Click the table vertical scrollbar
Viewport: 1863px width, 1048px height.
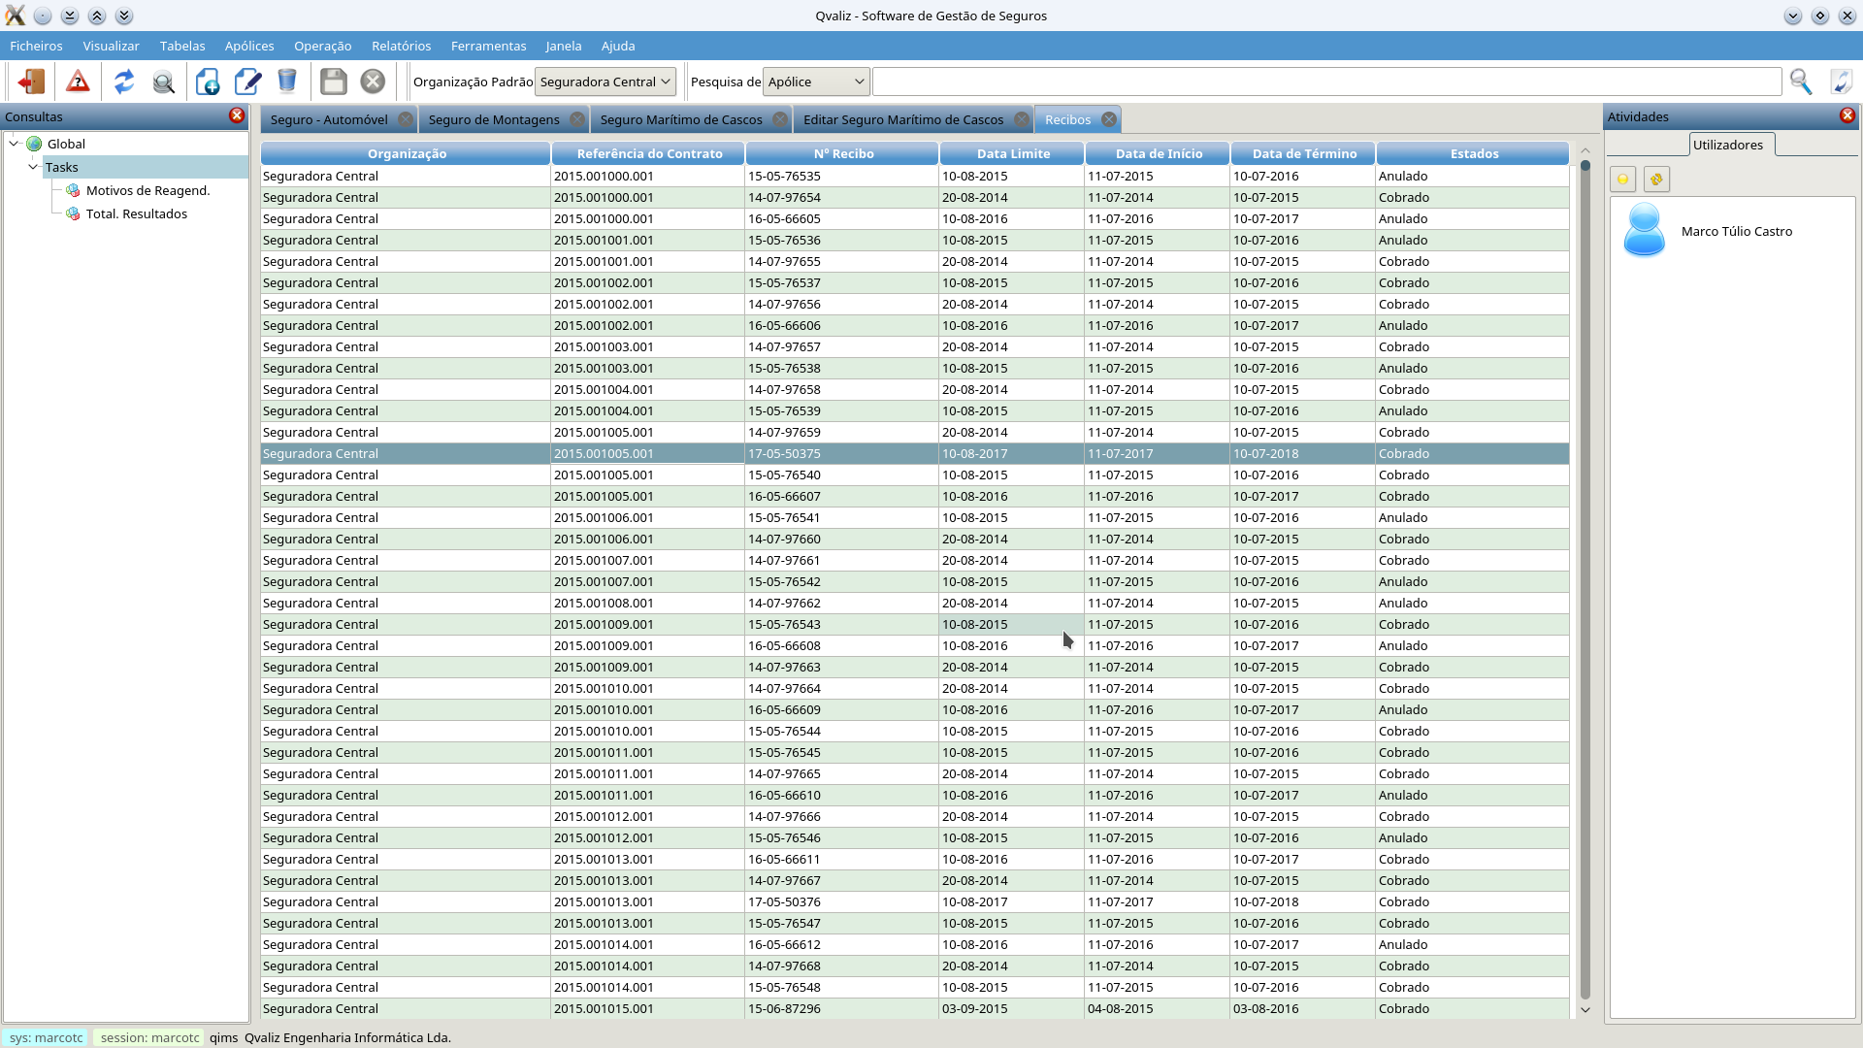(1585, 582)
